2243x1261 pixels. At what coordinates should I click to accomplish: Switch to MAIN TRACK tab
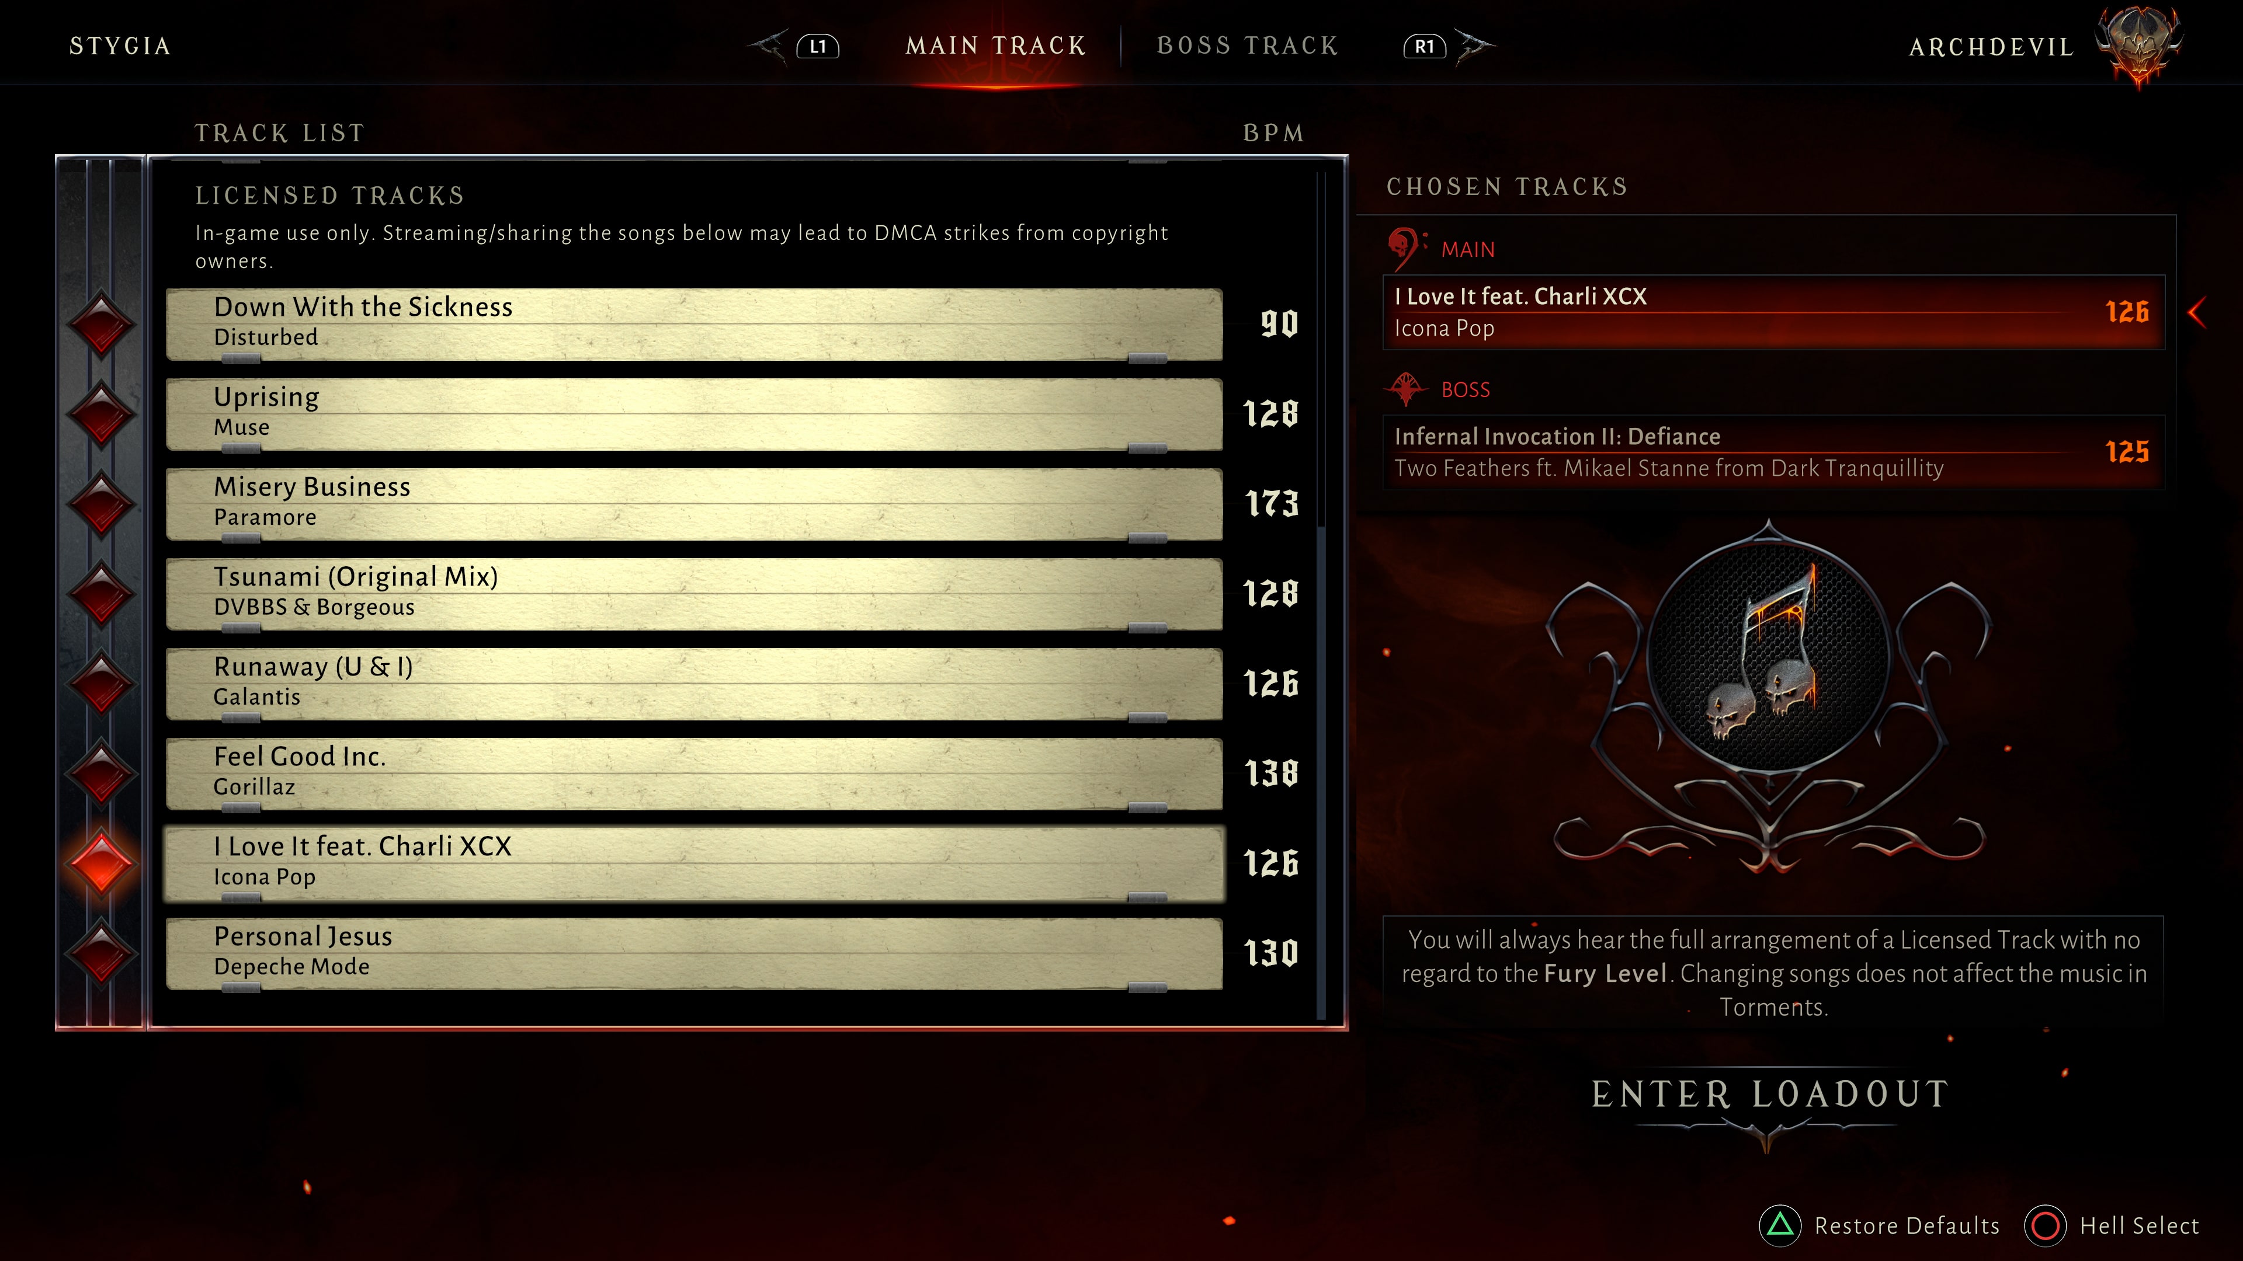click(994, 44)
